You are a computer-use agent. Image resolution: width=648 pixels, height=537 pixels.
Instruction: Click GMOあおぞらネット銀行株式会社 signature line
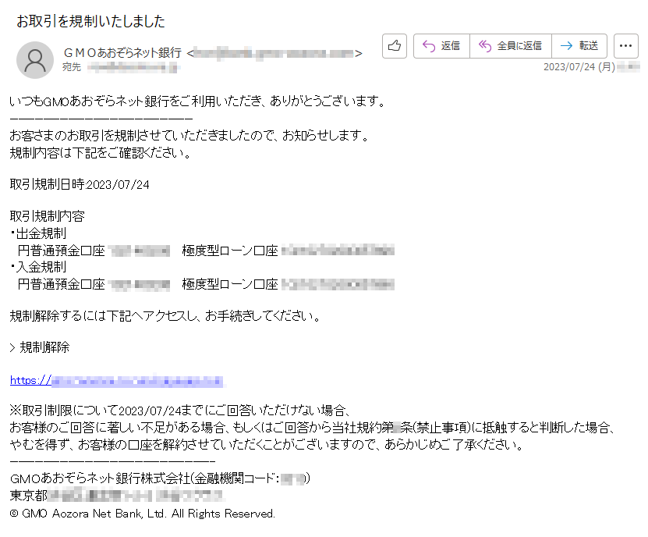[160, 479]
